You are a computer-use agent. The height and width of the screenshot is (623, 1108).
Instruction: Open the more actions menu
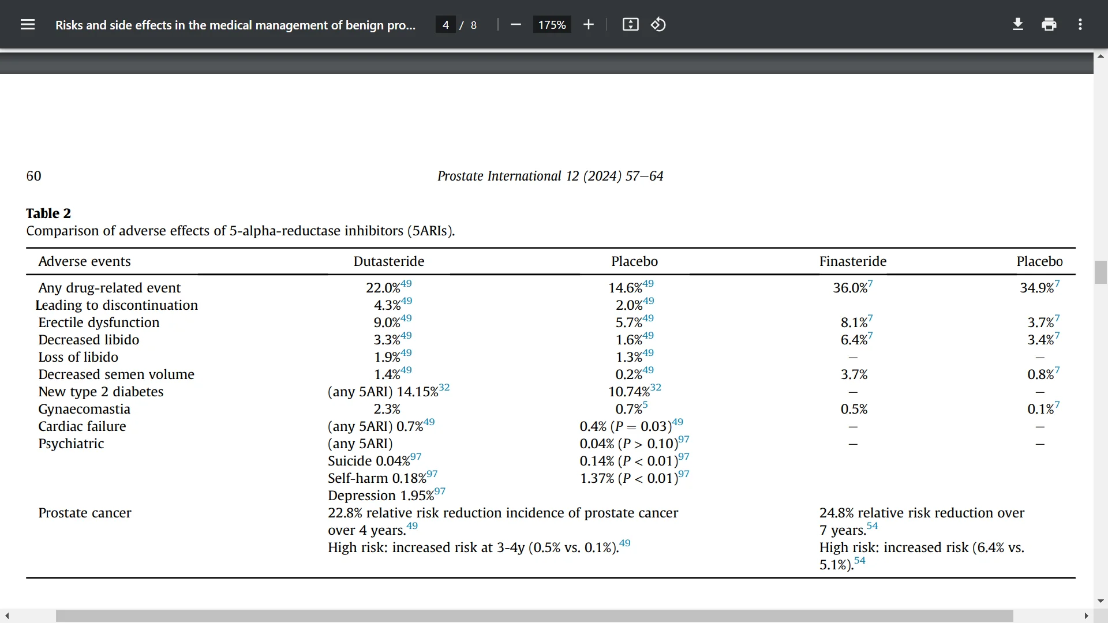coord(1080,25)
